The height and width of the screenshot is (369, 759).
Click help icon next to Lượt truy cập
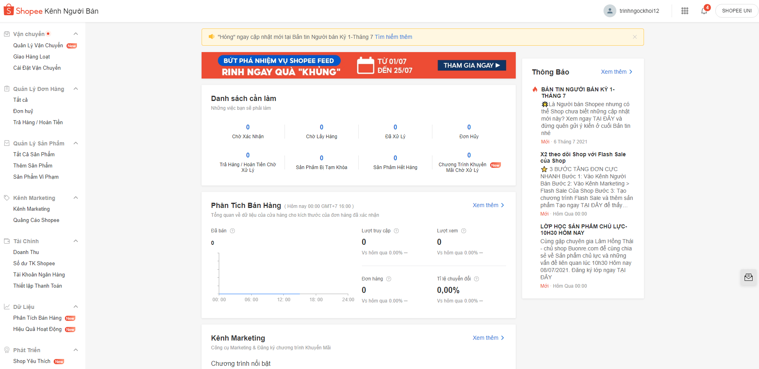[x=396, y=231]
